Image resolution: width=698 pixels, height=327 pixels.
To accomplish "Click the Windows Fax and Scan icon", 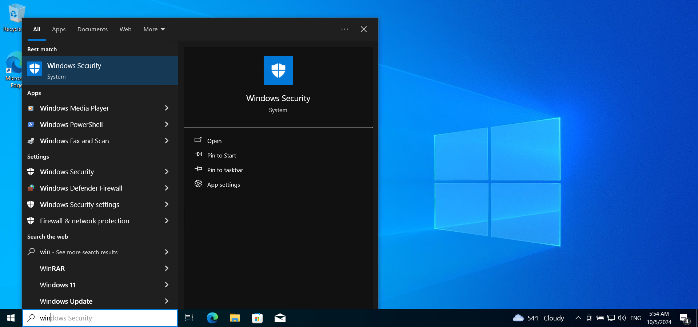I will pos(31,141).
